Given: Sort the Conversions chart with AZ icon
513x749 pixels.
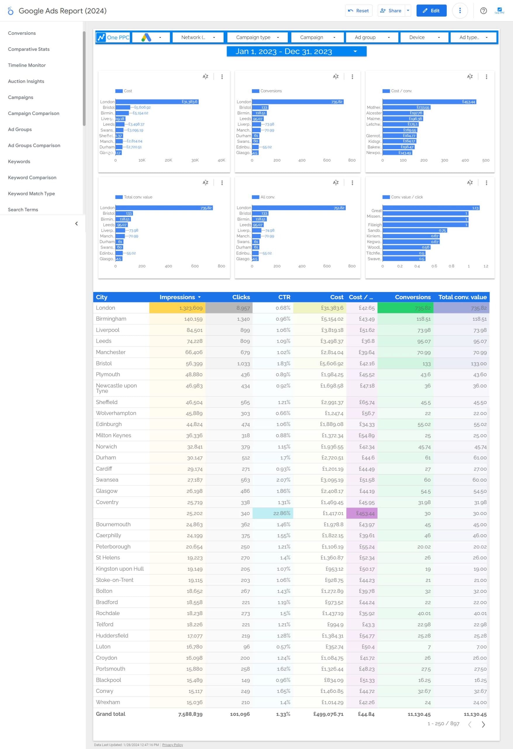Looking at the screenshot, I should (336, 77).
